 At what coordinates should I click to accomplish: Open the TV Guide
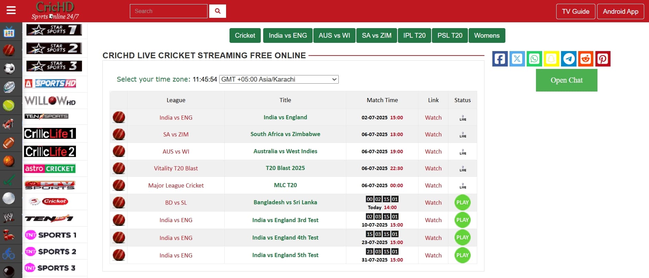(x=575, y=11)
